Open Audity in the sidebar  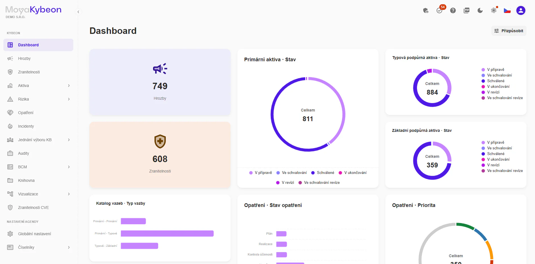pos(38,153)
